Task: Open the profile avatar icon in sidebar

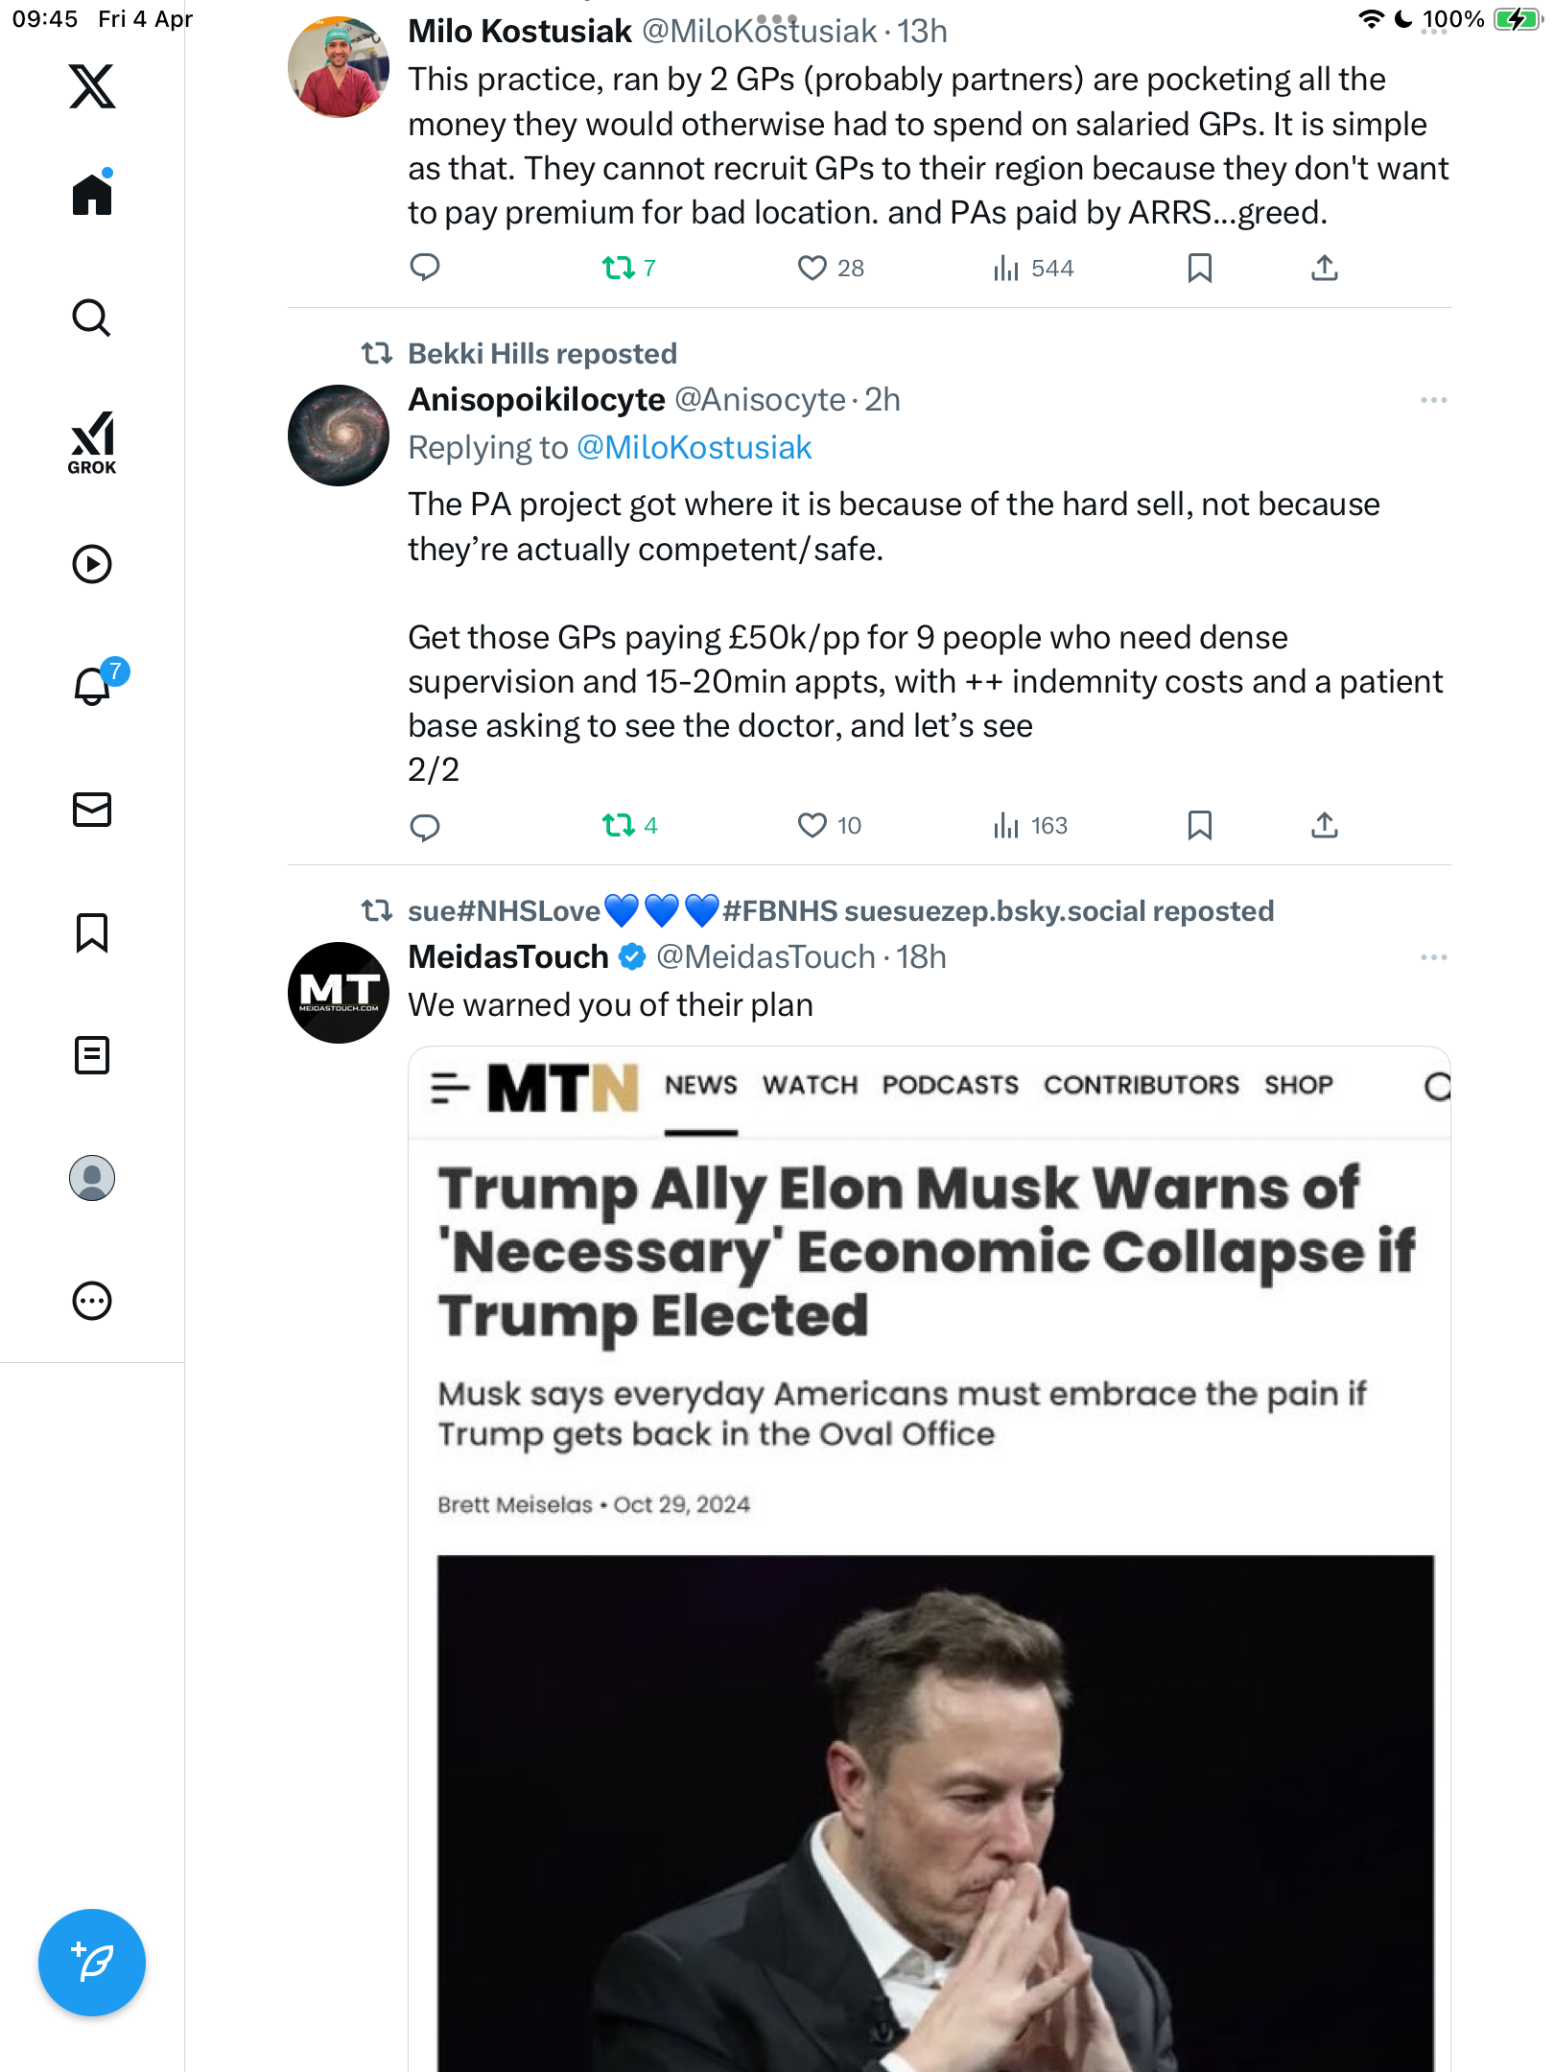Action: [92, 1178]
